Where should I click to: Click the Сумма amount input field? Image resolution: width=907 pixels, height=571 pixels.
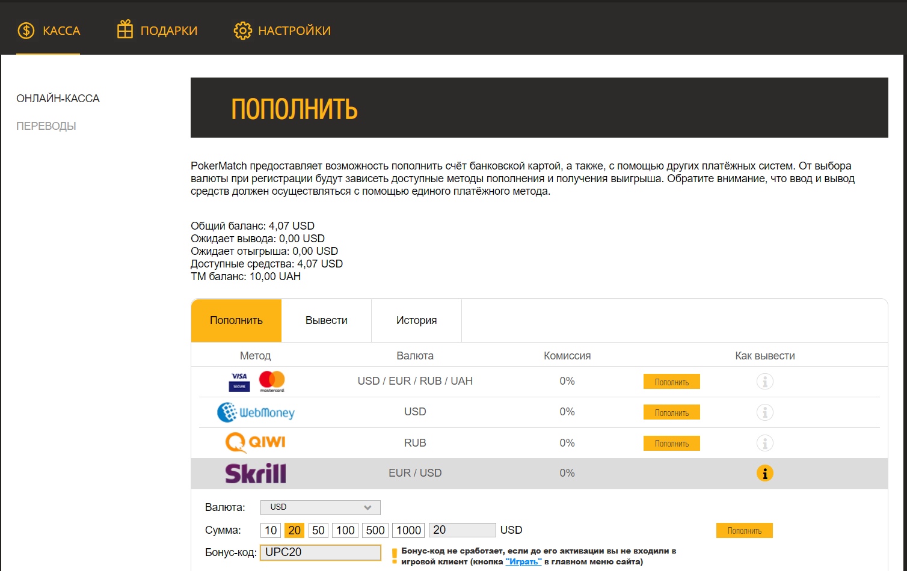(463, 530)
